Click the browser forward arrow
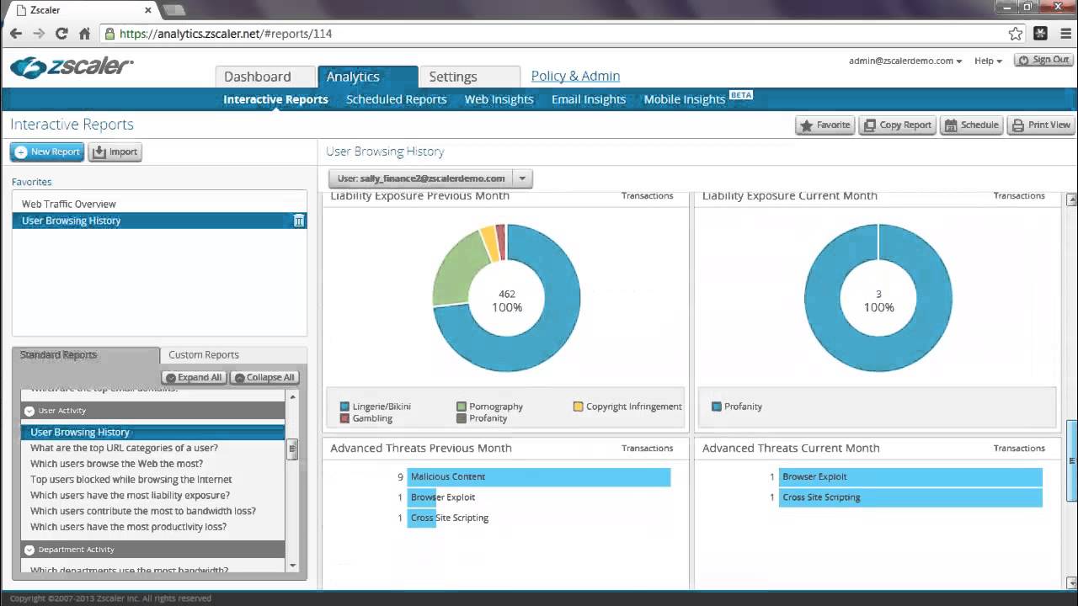 click(39, 34)
